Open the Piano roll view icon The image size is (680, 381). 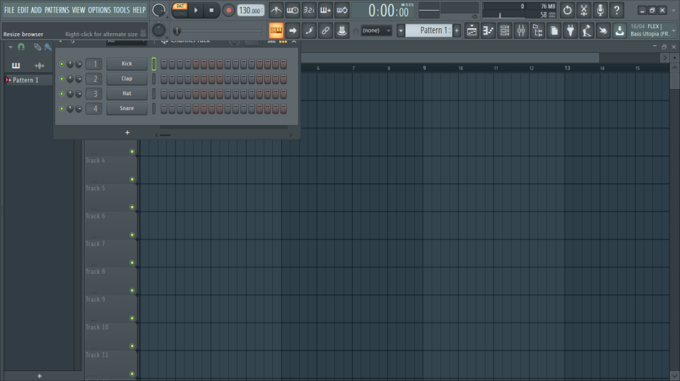click(x=488, y=31)
